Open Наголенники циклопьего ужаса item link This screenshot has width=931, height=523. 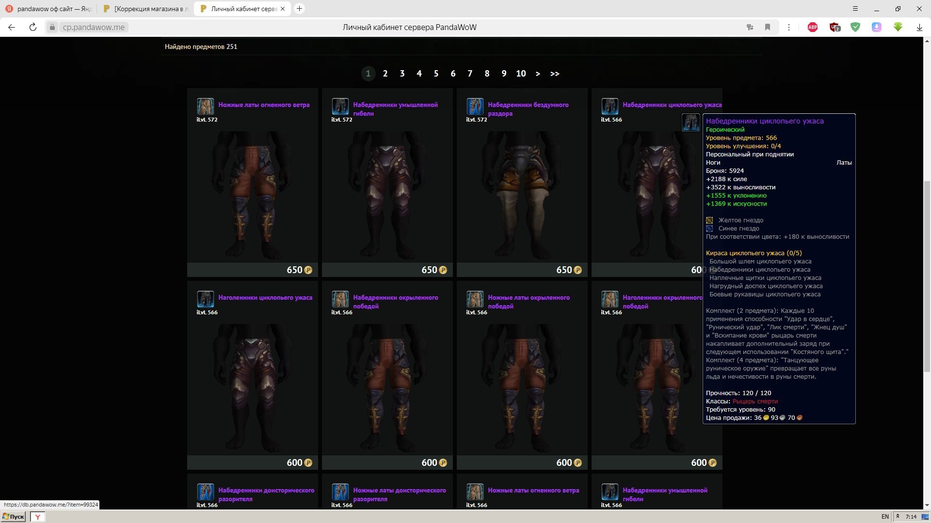[x=265, y=297]
